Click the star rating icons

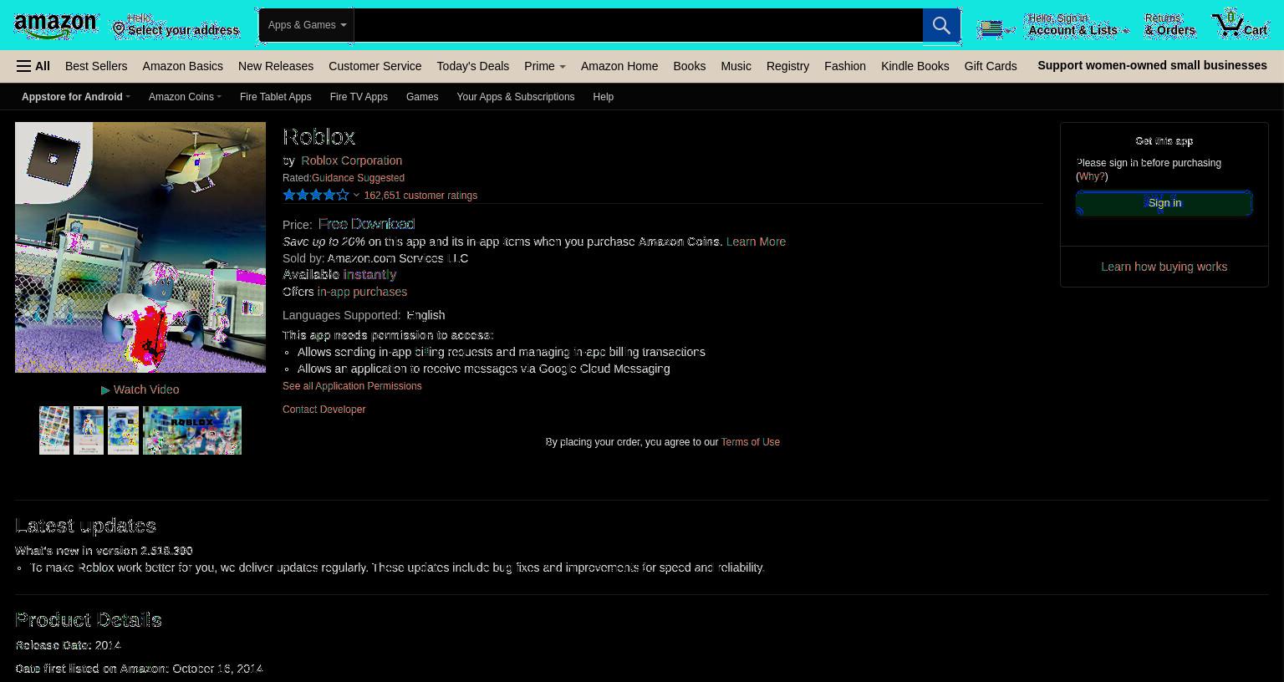point(315,195)
